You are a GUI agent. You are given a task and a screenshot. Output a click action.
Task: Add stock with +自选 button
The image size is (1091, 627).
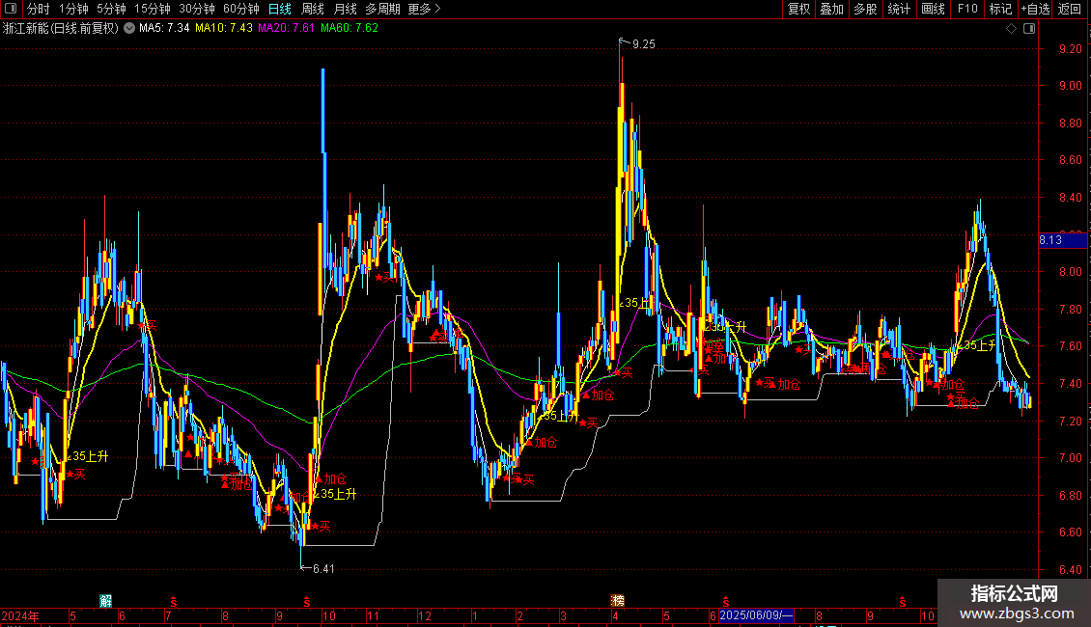coord(1035,9)
